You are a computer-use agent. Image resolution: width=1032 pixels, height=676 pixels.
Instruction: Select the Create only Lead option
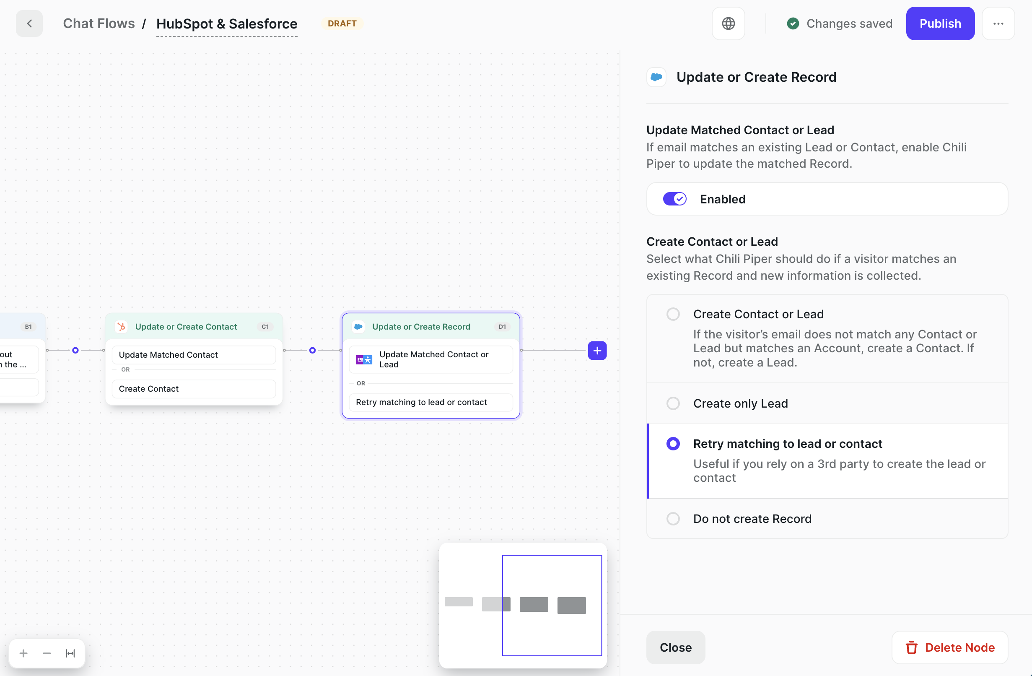pos(827,403)
